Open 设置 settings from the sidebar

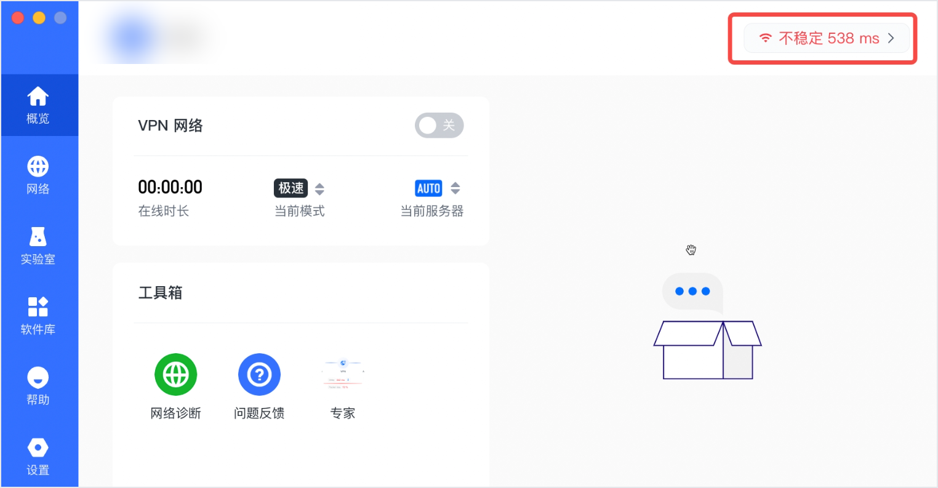click(38, 456)
